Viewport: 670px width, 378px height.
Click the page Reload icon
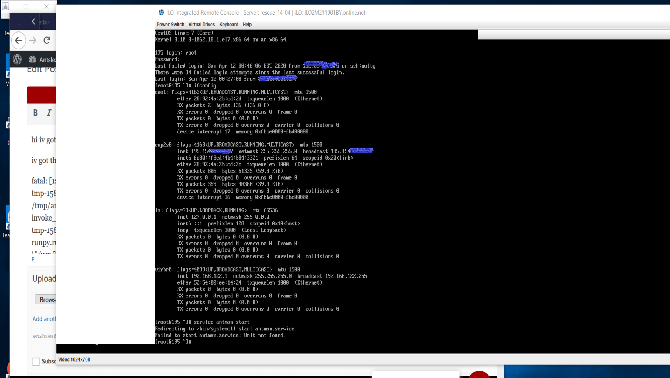47,40
